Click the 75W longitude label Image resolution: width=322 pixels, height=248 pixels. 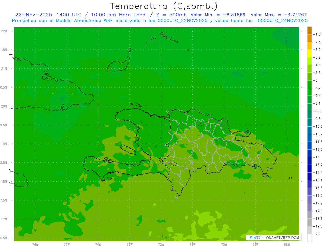coord(67,244)
